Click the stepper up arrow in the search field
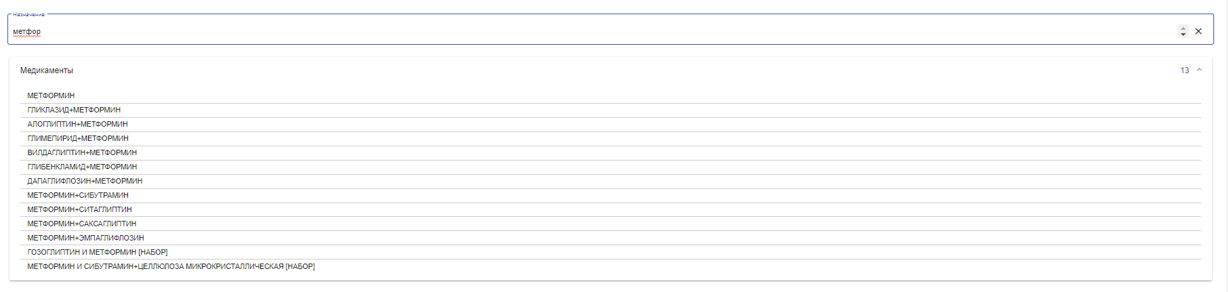This screenshot has width=1229, height=292. click(x=1183, y=28)
